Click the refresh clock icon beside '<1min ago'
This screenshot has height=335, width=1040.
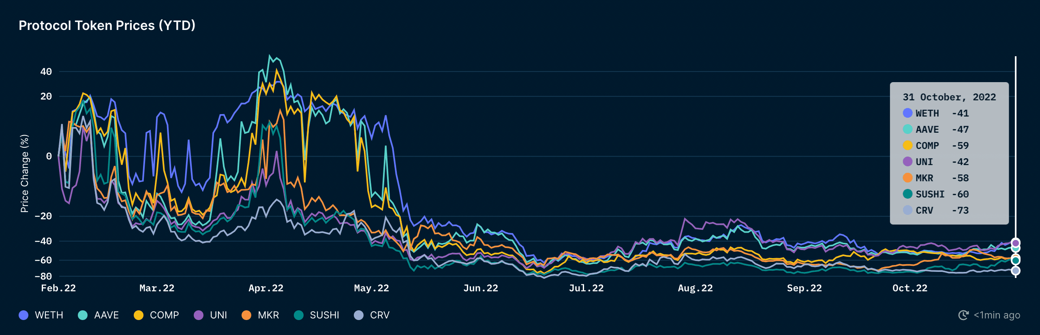point(963,315)
